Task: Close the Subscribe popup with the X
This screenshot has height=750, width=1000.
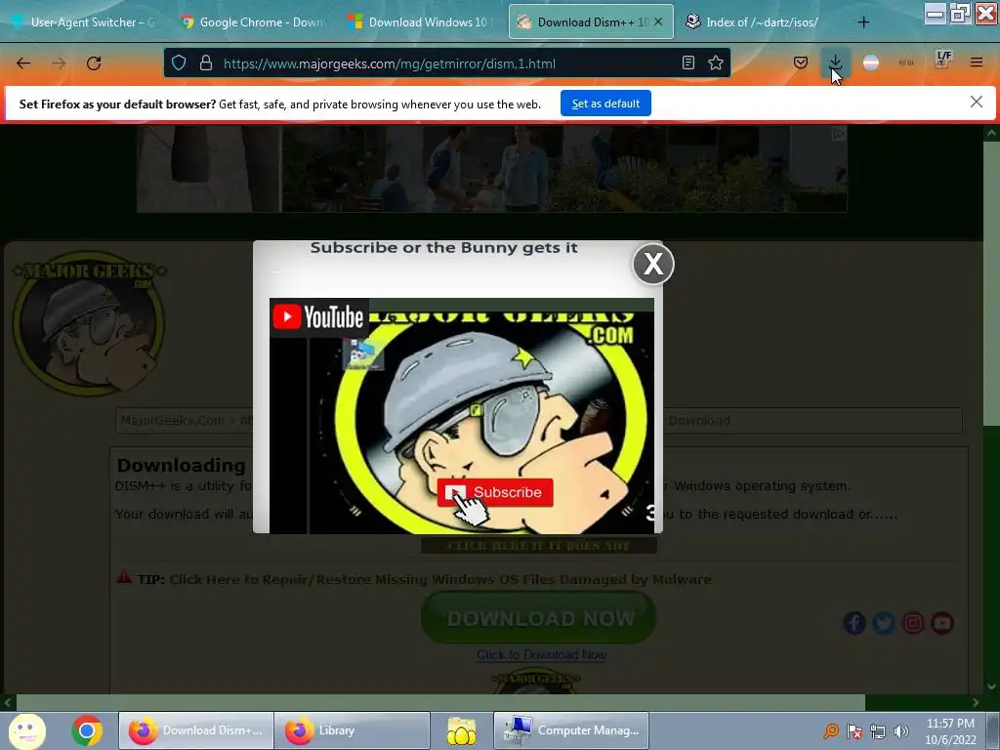Action: coord(653,264)
